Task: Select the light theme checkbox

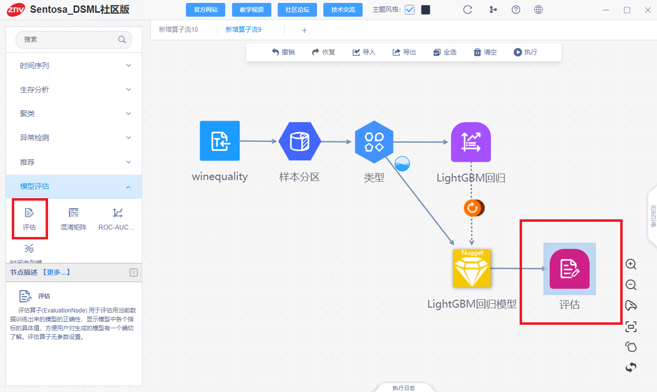Action: pos(410,10)
